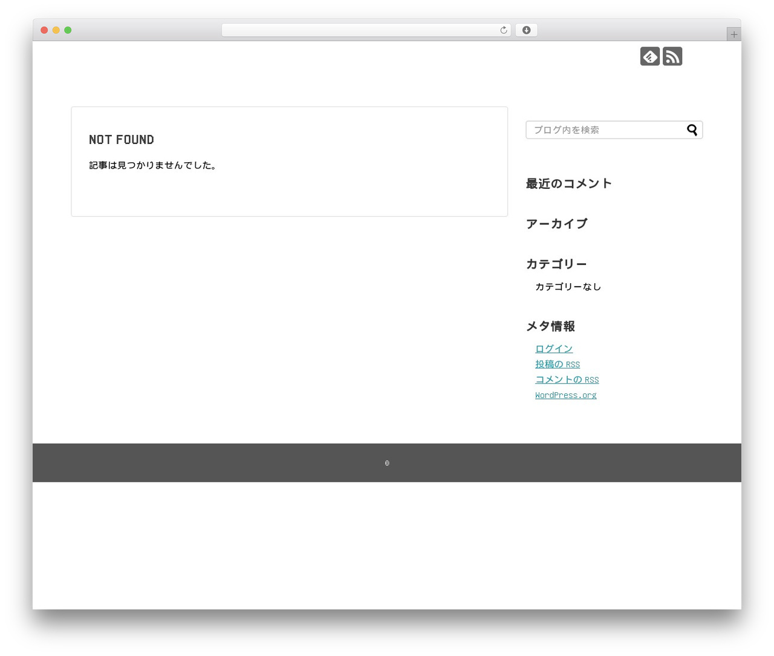
Task: Click the メタ情報 heading
Action: pos(550,326)
